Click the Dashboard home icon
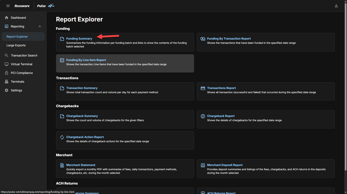Image resolution: width=347 pixels, height=194 pixels. click(x=6, y=18)
